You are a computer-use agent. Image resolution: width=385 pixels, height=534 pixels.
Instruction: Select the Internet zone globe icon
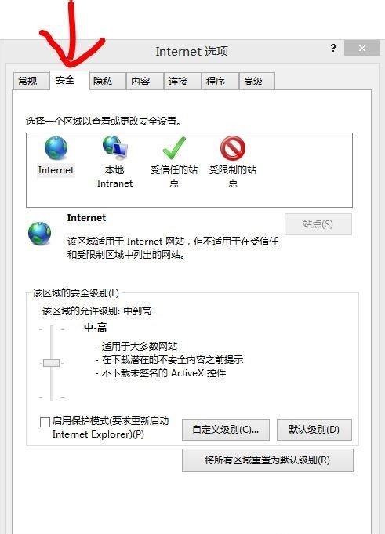click(x=56, y=148)
